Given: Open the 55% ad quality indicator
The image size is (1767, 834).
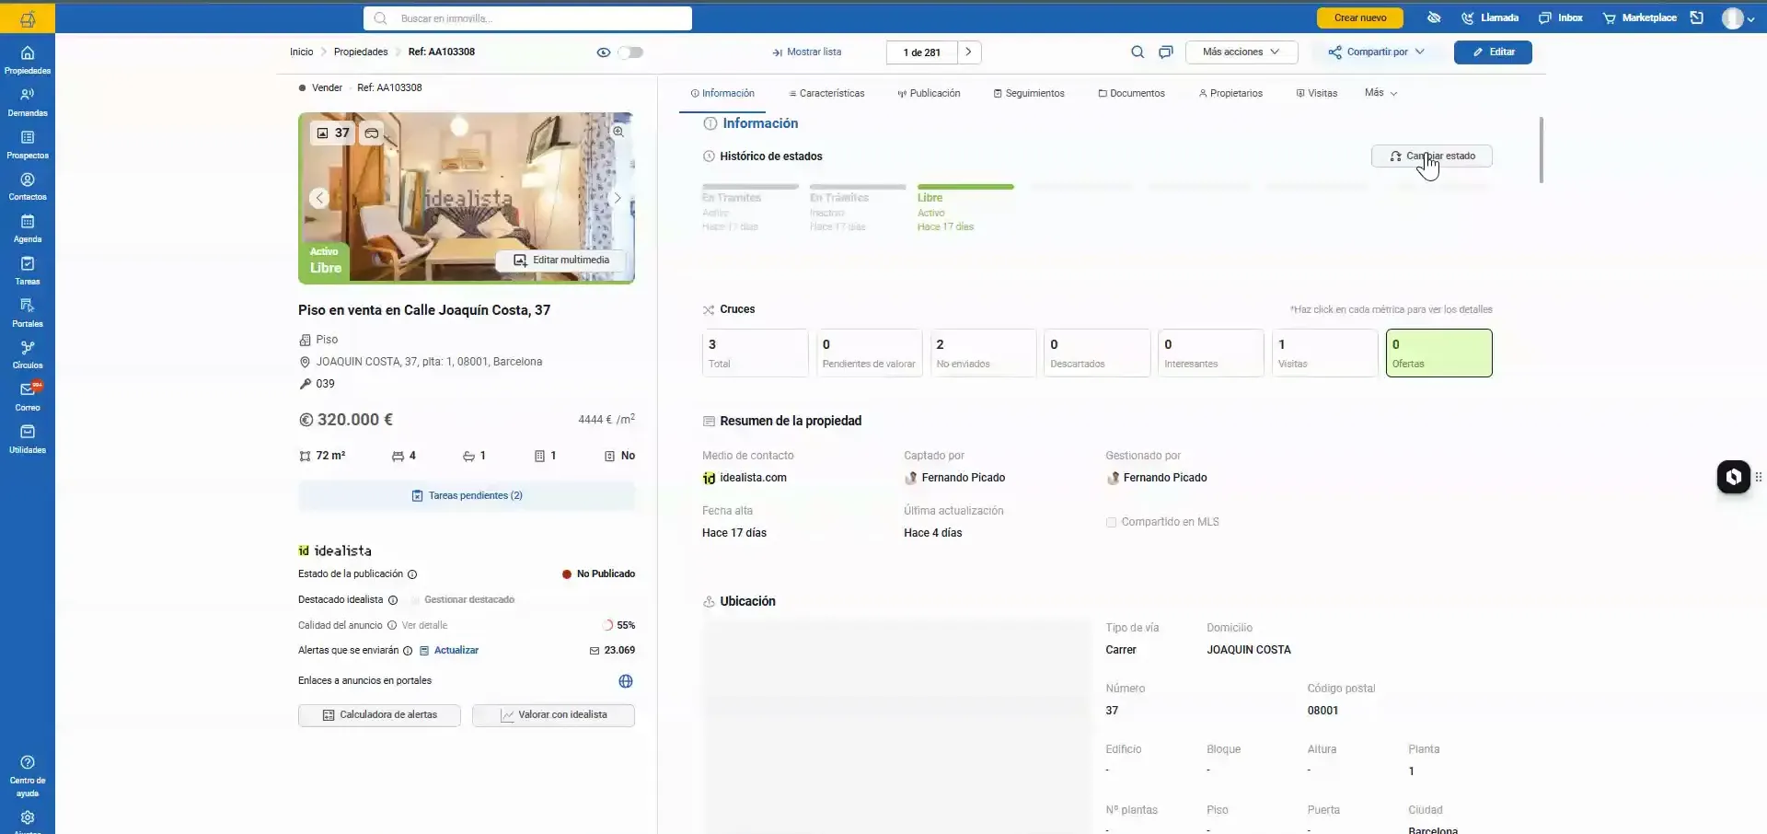Looking at the screenshot, I should (x=619, y=626).
